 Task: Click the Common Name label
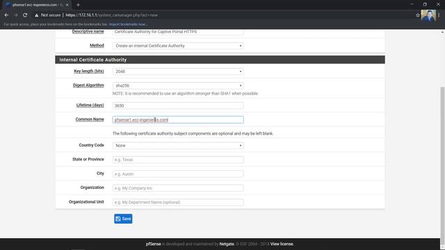(90, 119)
